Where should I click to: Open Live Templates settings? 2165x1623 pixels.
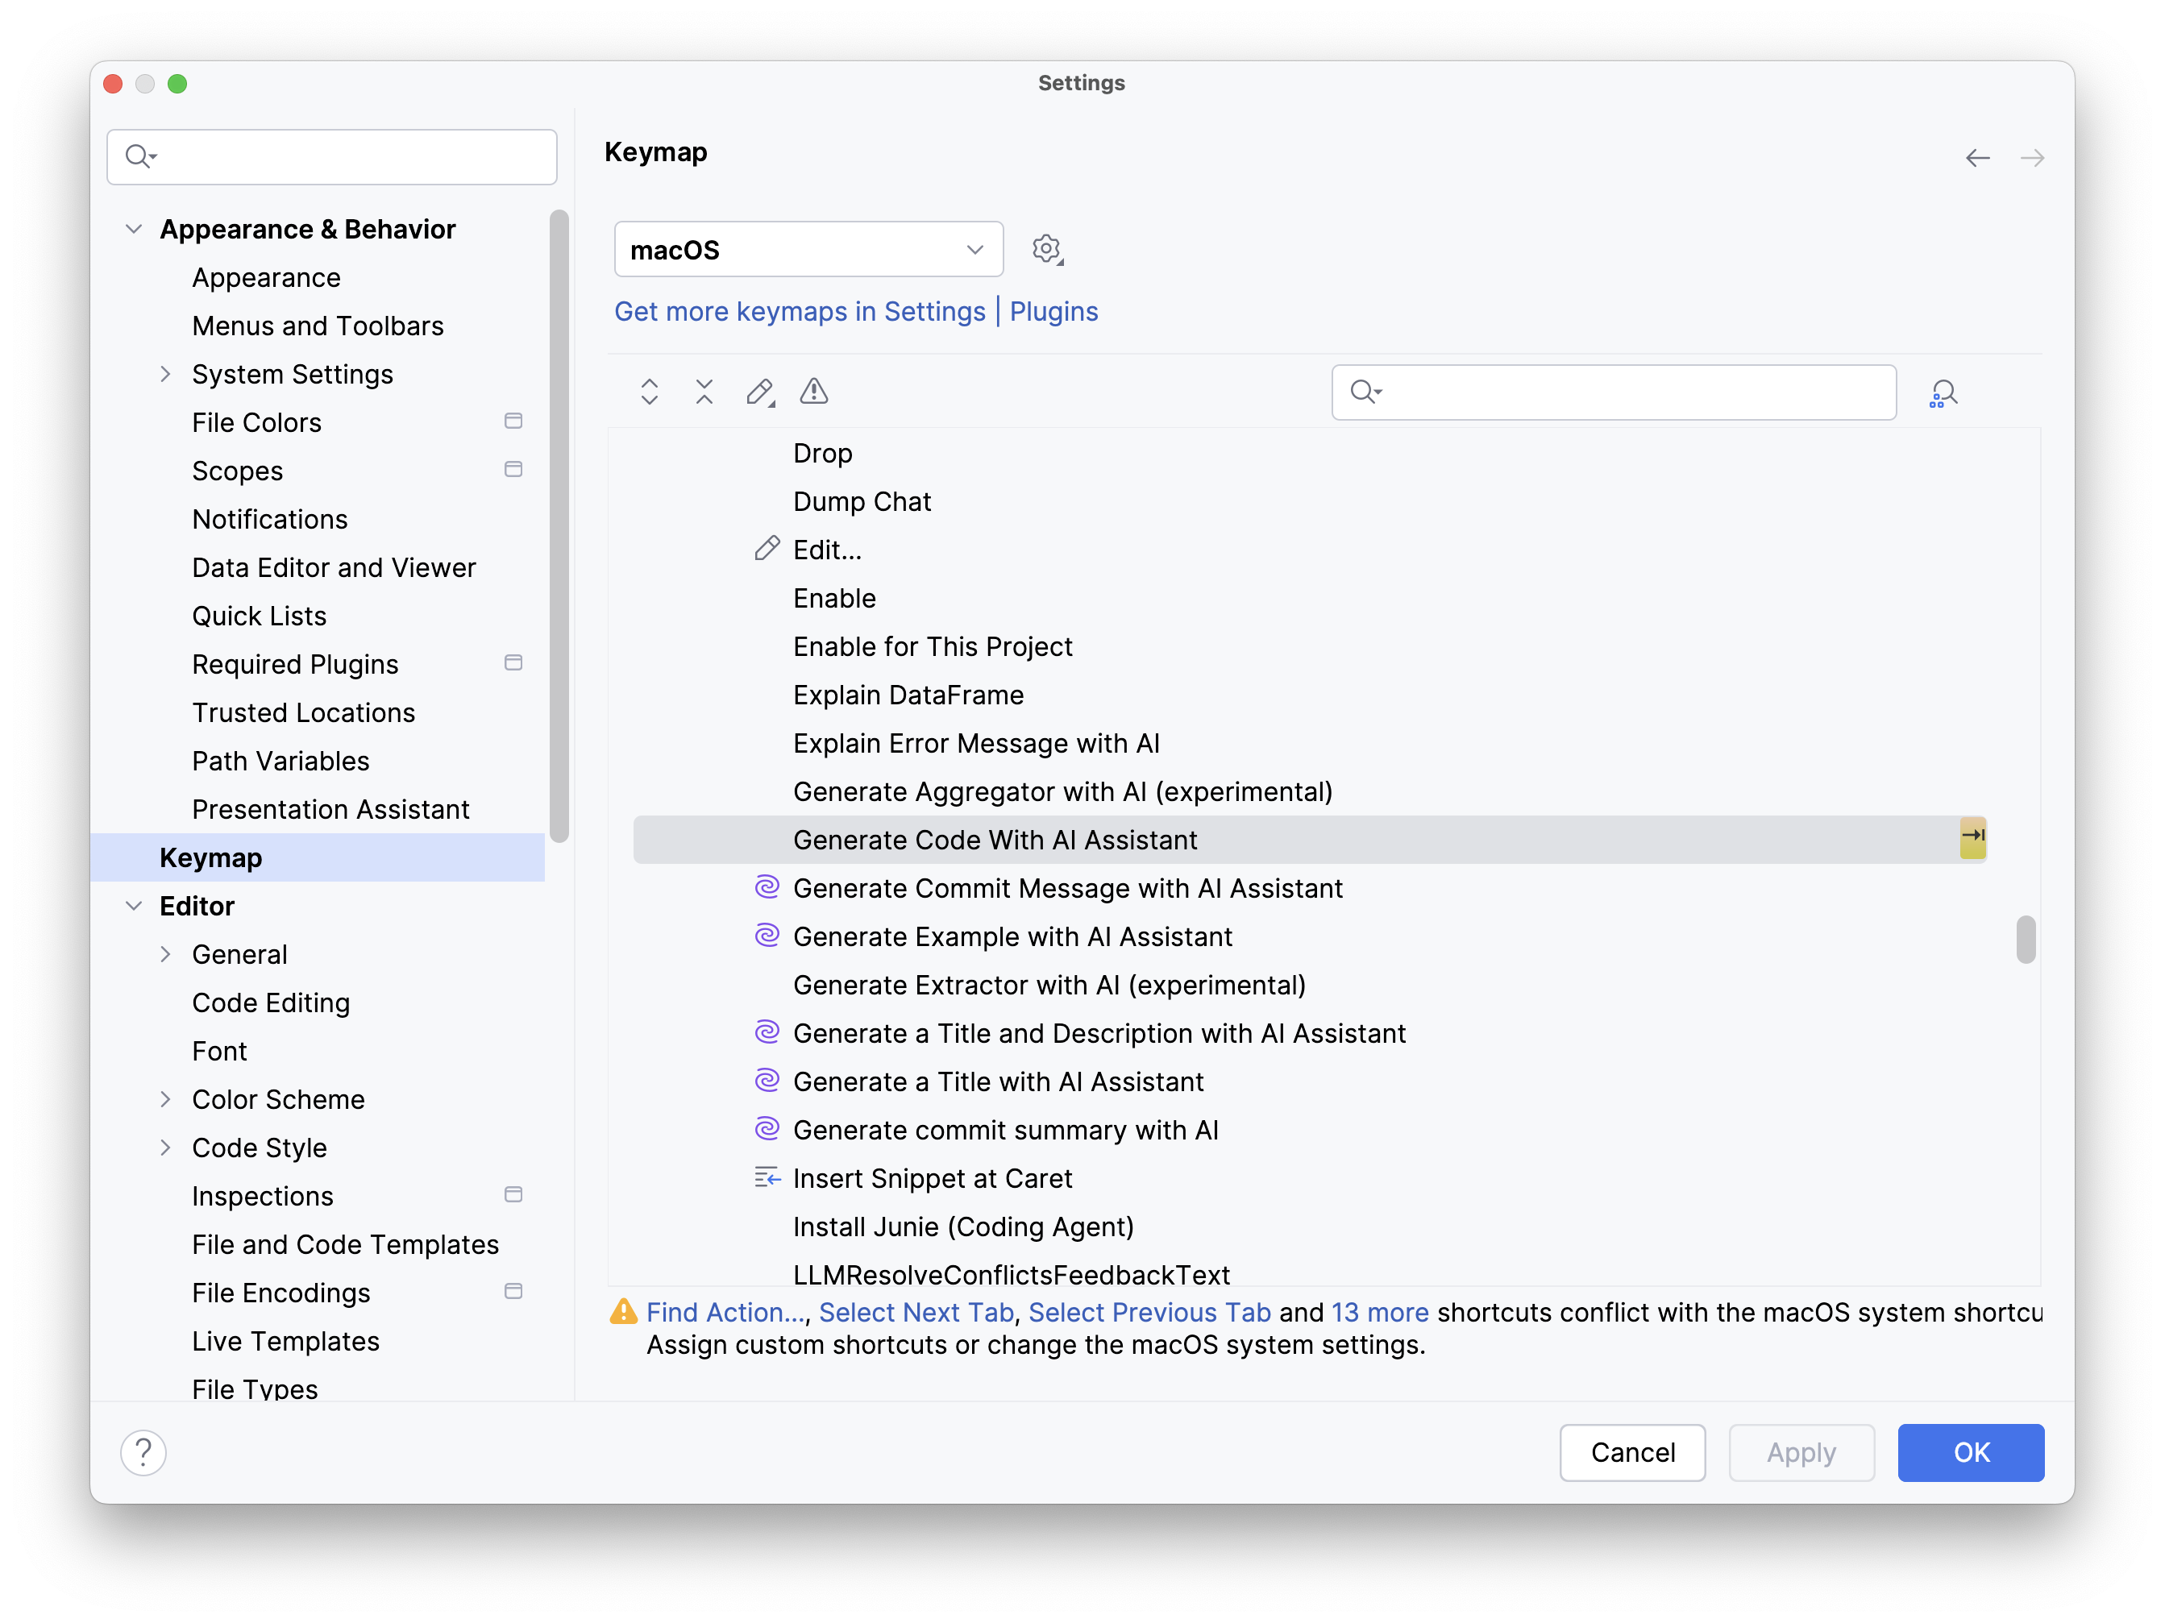pyautogui.click(x=286, y=1341)
